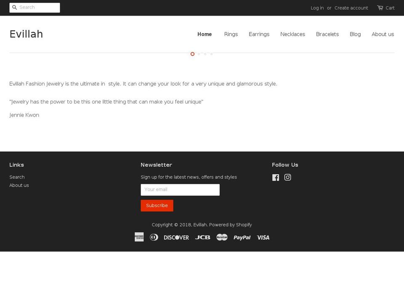Click the MasterCard payment icon
The image size is (404, 303).
click(x=222, y=237)
